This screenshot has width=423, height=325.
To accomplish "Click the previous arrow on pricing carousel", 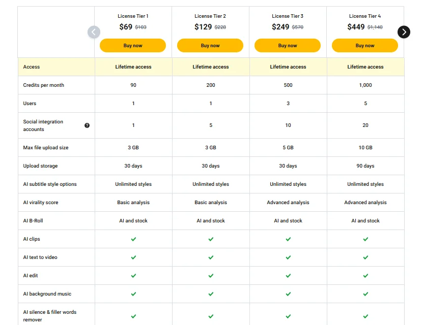I will click(x=94, y=32).
